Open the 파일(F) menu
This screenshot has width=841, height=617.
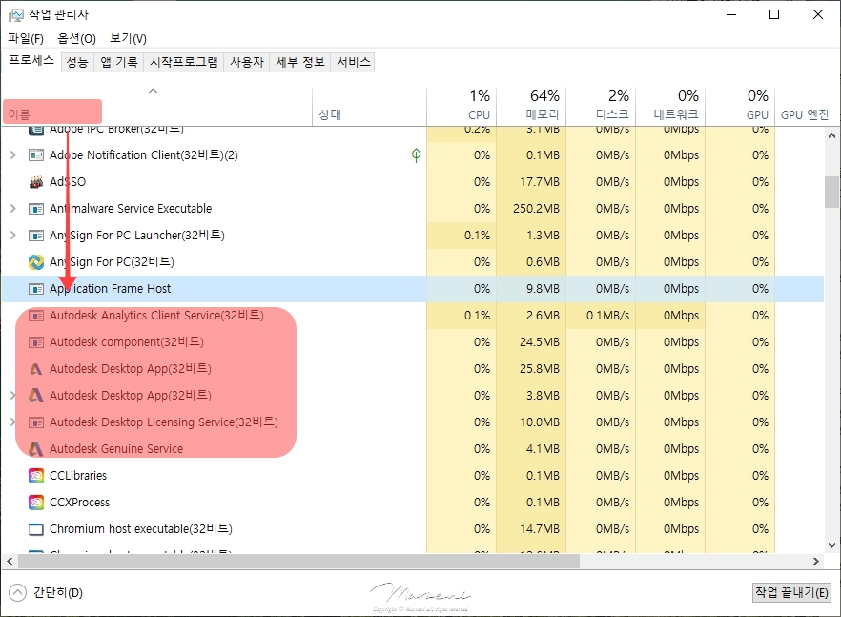pyautogui.click(x=25, y=39)
